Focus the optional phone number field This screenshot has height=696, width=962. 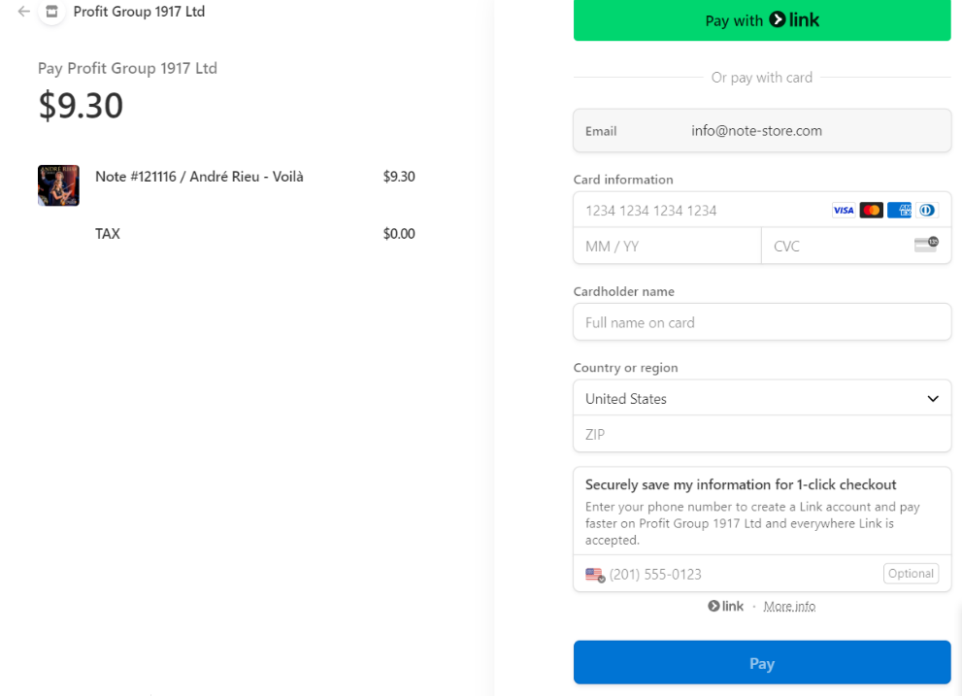click(x=738, y=575)
